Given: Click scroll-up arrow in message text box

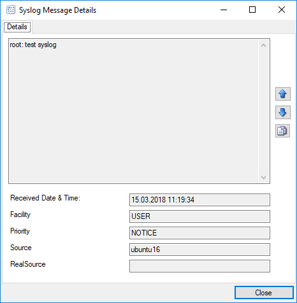Looking at the screenshot, I should pyautogui.click(x=263, y=45).
